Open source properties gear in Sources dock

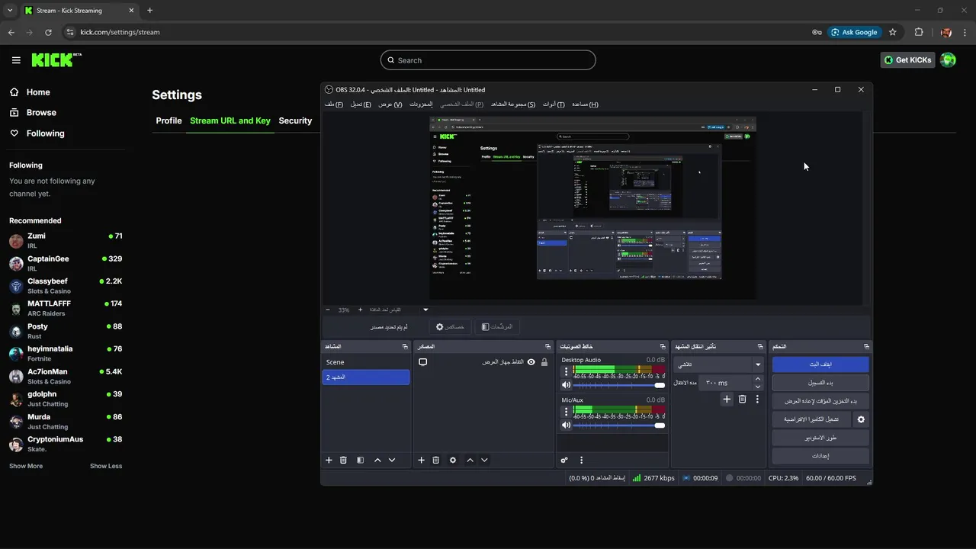pyautogui.click(x=453, y=460)
